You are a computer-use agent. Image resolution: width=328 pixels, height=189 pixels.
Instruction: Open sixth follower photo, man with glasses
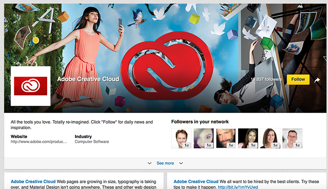[292, 138]
